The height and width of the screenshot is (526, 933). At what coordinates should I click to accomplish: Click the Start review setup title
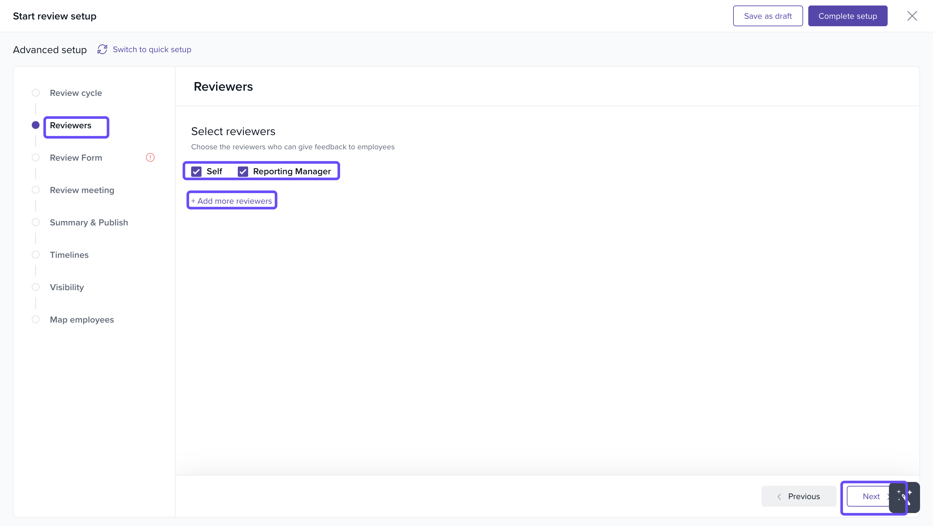(x=55, y=16)
